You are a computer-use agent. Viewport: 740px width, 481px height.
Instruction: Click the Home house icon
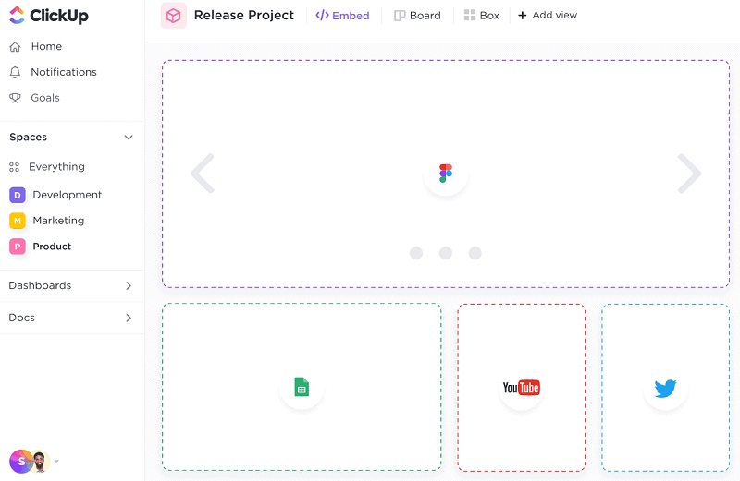pyautogui.click(x=15, y=47)
